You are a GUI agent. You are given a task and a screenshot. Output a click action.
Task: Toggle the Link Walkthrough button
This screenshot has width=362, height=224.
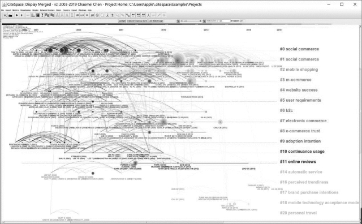click(156, 21)
